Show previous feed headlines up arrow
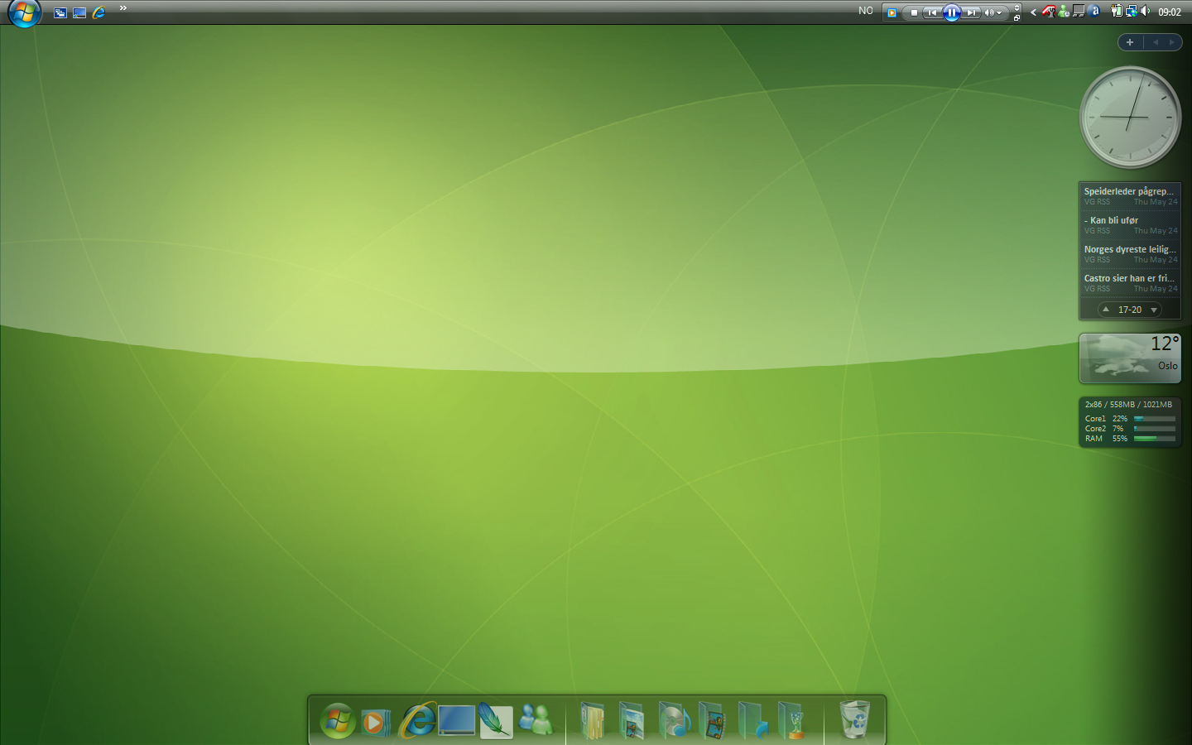 click(1106, 310)
